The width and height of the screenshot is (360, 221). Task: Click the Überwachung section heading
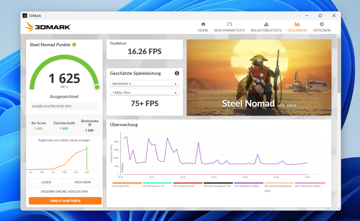[124, 125]
